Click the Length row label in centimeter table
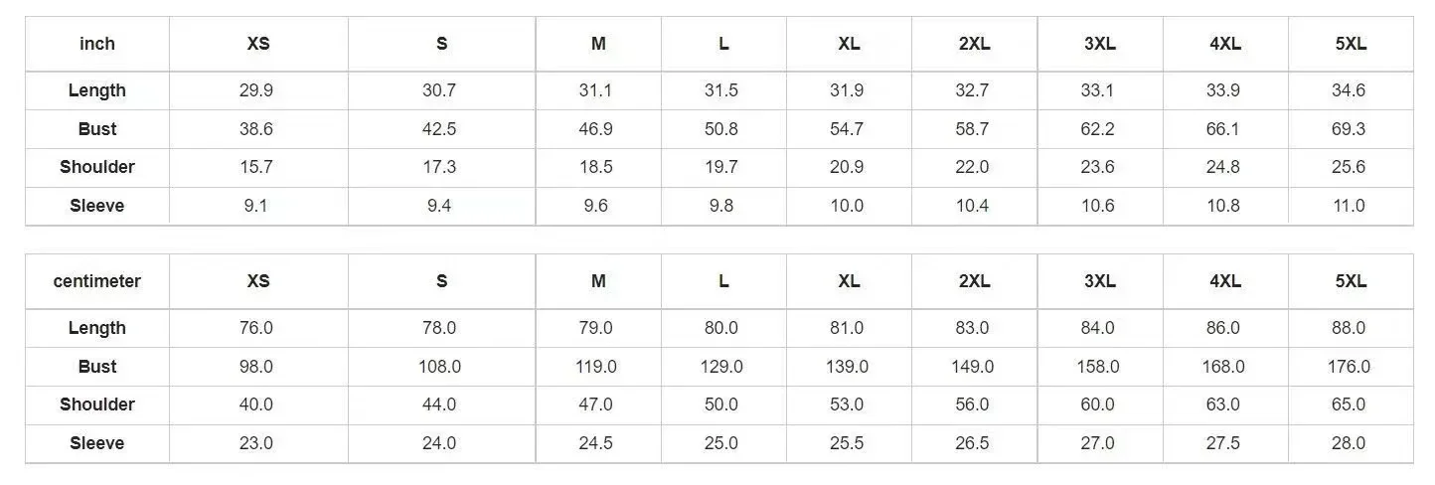Viewport: 1435px width, 485px height. [97, 328]
